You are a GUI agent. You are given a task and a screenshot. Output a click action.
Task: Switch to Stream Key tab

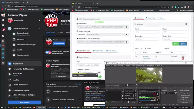pos(150,18)
